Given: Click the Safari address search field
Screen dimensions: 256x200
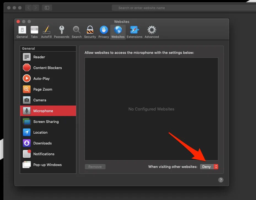Looking at the screenshot, I should pyautogui.click(x=184, y=8).
